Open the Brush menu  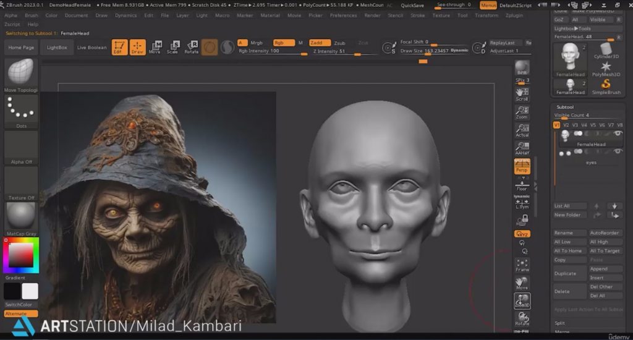pos(31,15)
